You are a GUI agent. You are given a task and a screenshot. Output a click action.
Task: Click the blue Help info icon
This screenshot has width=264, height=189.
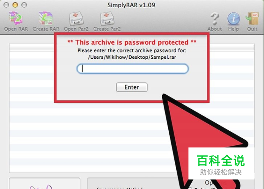coord(234,19)
